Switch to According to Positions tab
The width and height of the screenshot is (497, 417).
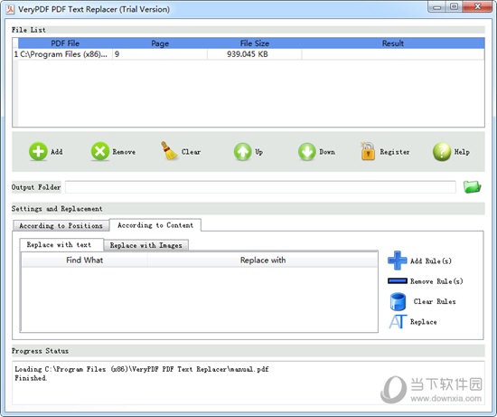[x=61, y=225]
